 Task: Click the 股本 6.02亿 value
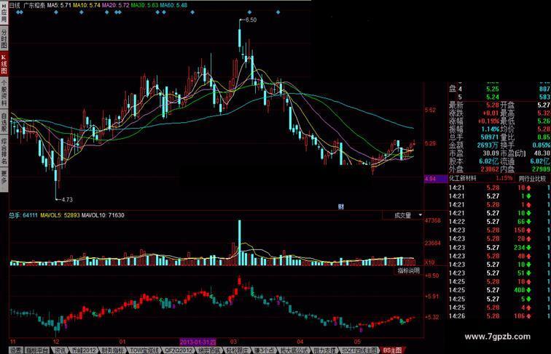click(x=489, y=161)
